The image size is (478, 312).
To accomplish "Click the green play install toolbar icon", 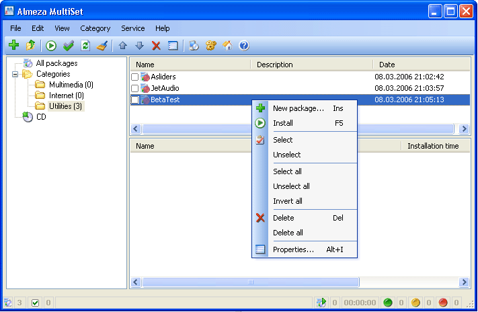I will tap(50, 46).
